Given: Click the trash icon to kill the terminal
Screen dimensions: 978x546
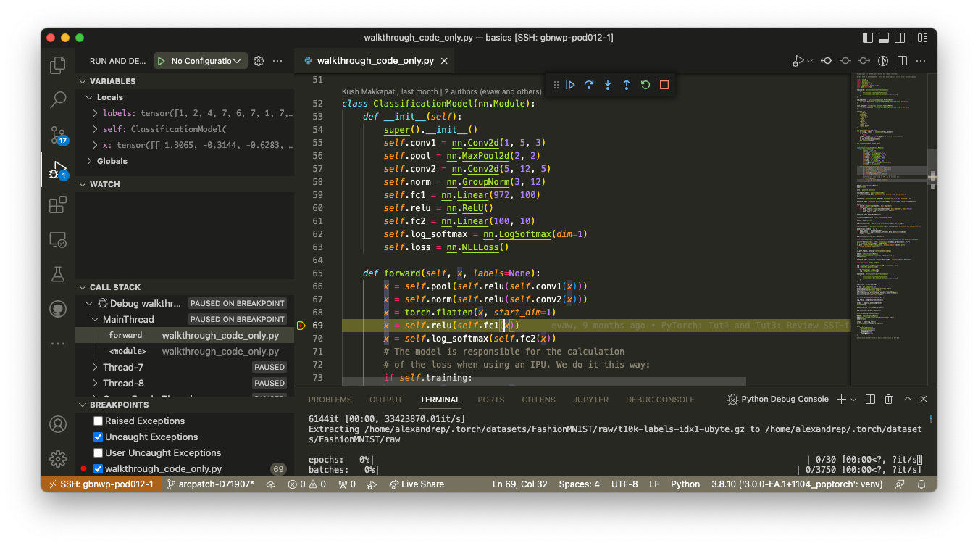Looking at the screenshot, I should click(x=888, y=399).
